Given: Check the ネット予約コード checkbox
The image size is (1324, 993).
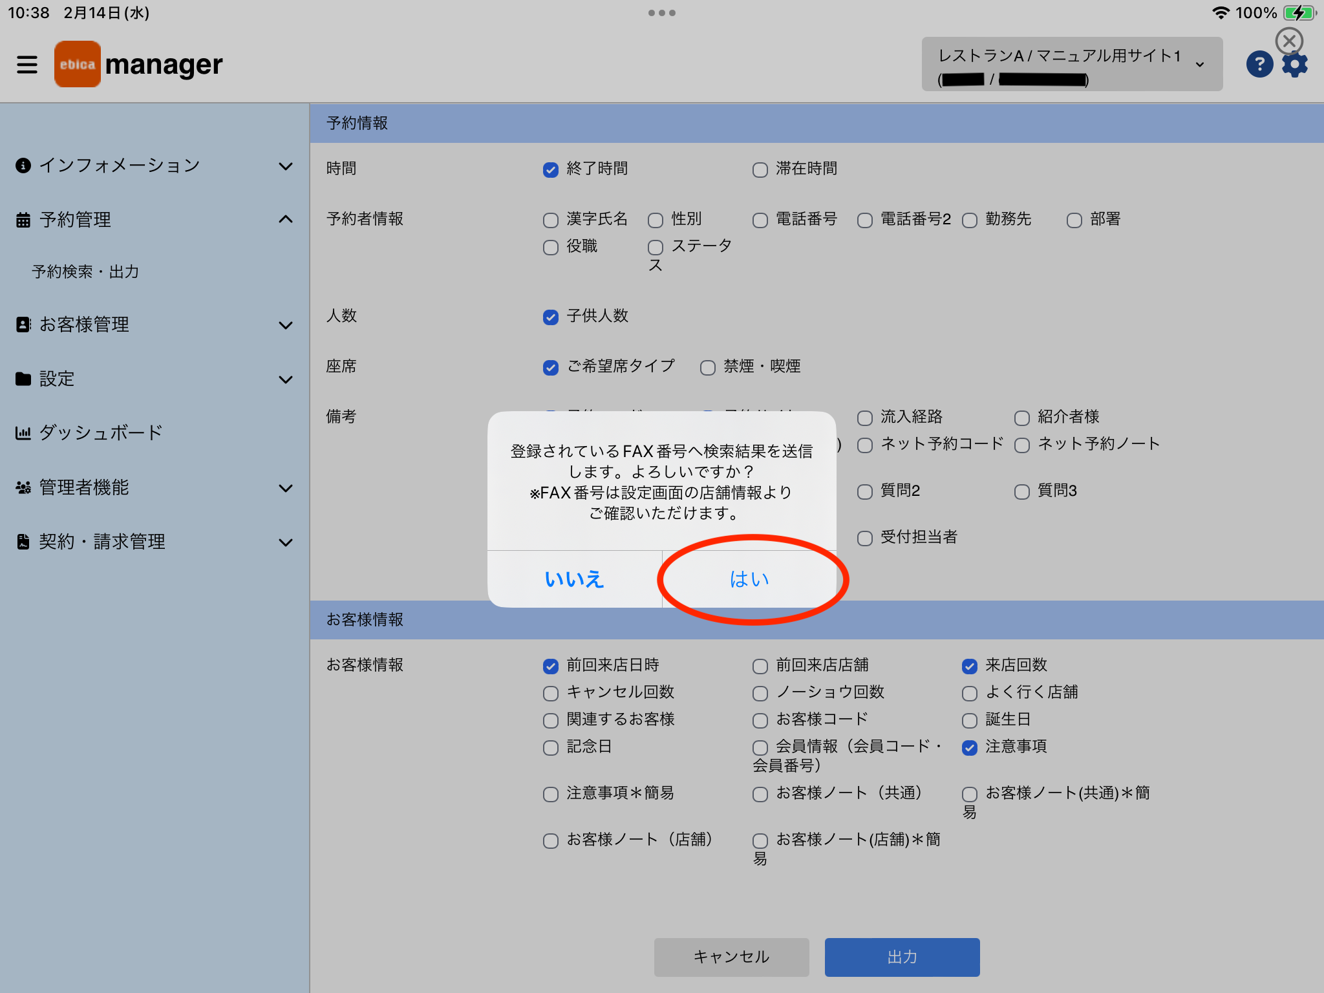Looking at the screenshot, I should click(x=865, y=445).
